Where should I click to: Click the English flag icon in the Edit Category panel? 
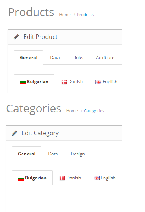pos(97,178)
